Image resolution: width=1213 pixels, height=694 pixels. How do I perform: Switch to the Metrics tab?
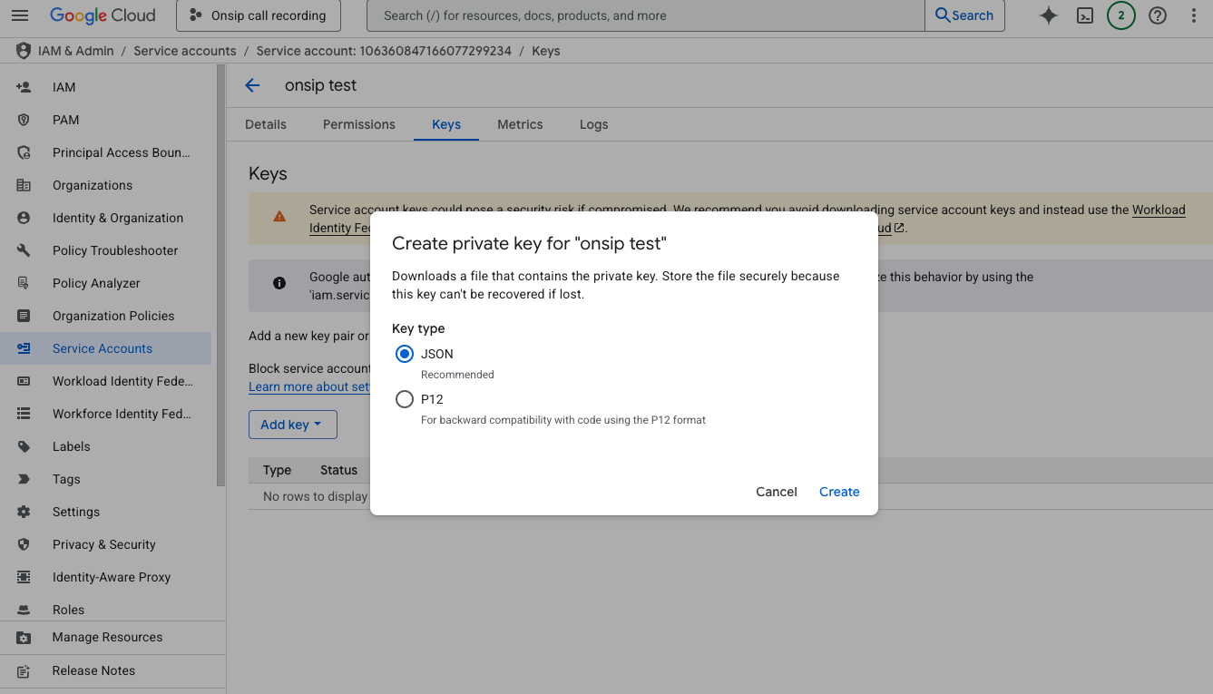click(x=520, y=124)
